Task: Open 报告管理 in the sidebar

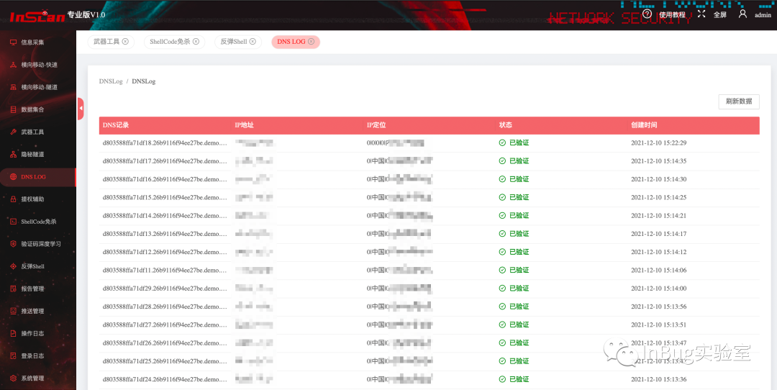Action: click(32, 289)
